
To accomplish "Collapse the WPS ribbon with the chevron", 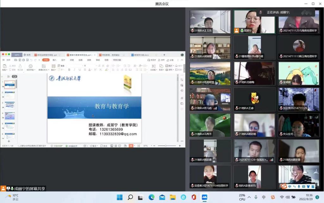I will (182, 60).
